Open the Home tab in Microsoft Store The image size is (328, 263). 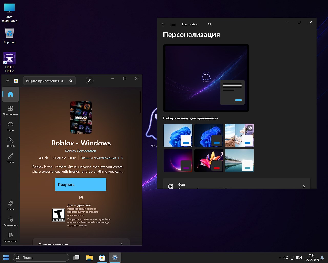[x=11, y=94]
